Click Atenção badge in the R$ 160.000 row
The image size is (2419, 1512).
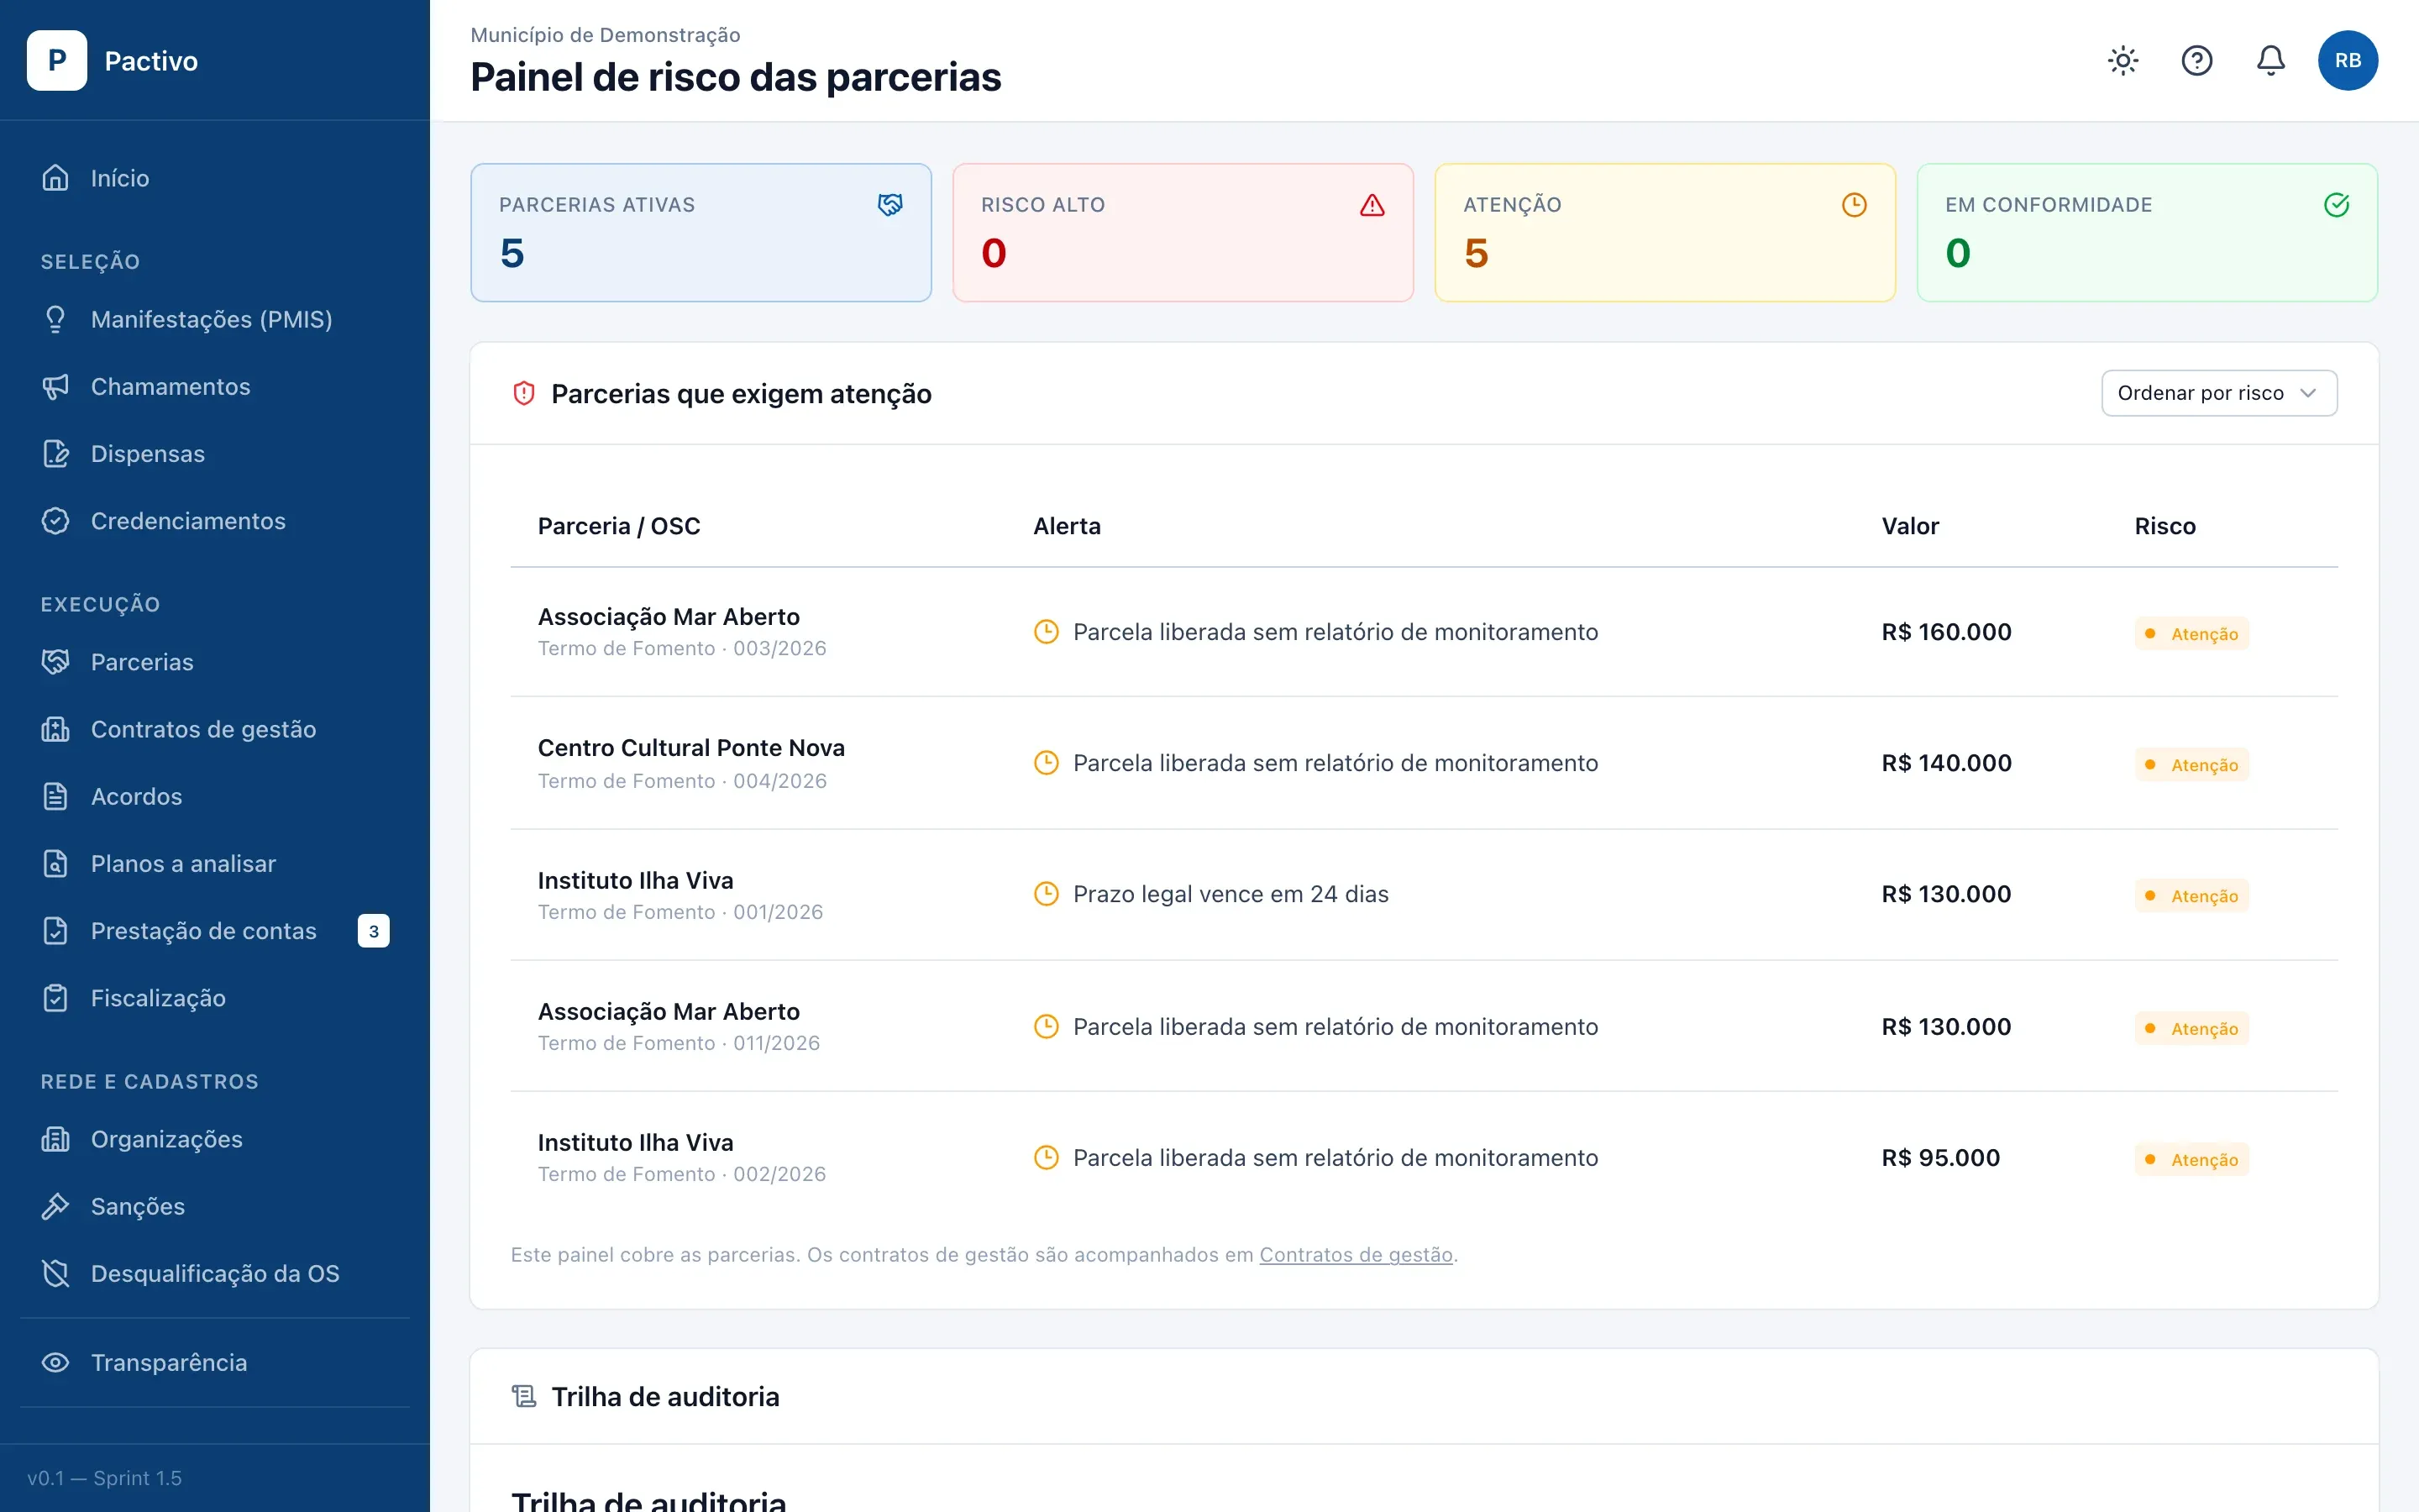click(2191, 634)
